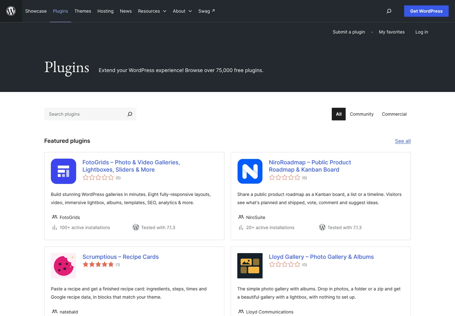Screen dimensions: 455x316
Task: Switch to the Commercial filter
Action: click(x=394, y=114)
